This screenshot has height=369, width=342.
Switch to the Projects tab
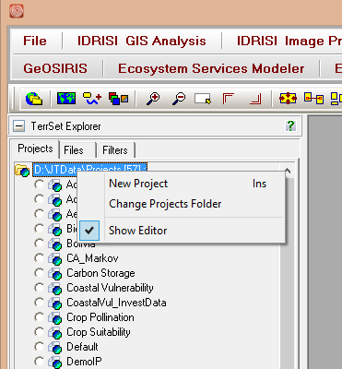coord(35,149)
